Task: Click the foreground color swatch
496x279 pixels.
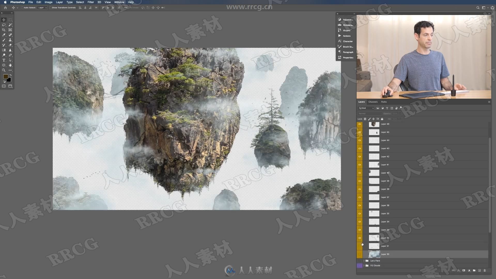Action: [5, 76]
